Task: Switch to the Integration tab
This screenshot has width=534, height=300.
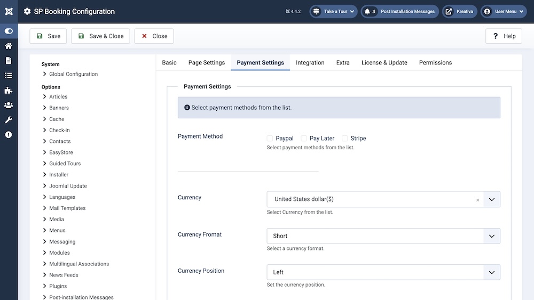Action: 310,63
